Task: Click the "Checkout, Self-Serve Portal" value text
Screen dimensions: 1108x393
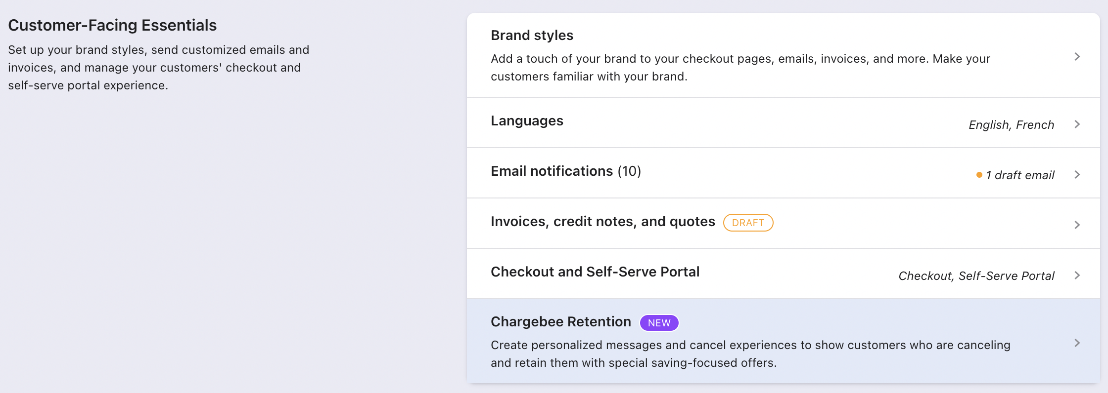Action: tap(976, 276)
